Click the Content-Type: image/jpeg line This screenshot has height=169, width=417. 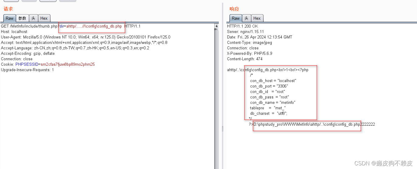coord(250,43)
